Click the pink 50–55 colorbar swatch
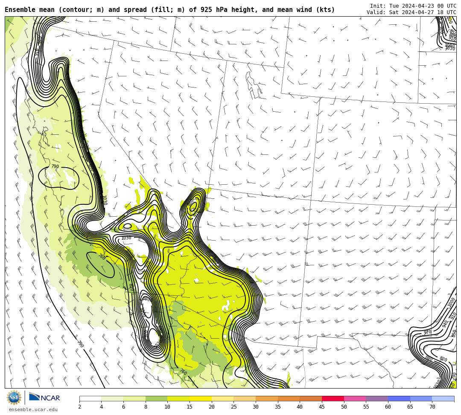Image resolution: width=461 pixels, height=415 pixels. (x=355, y=398)
